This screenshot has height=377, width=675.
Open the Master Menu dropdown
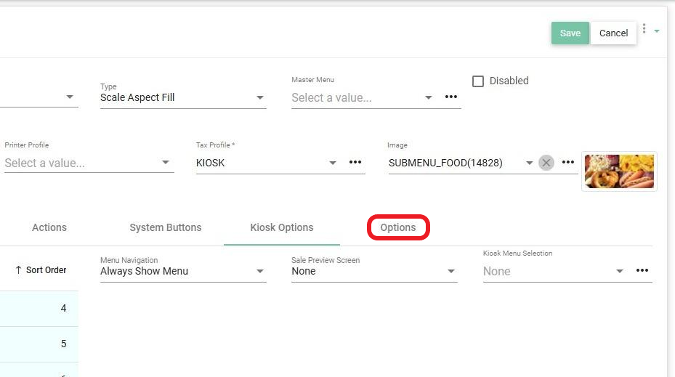point(429,98)
